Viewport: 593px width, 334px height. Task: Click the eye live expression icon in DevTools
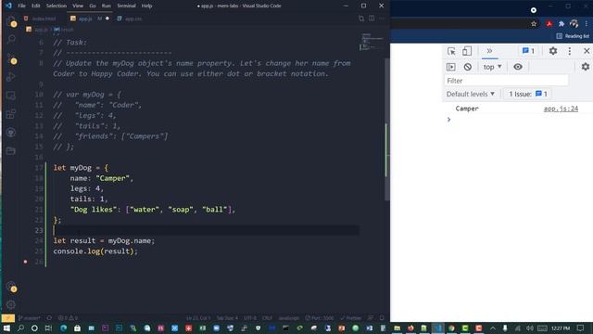[518, 67]
